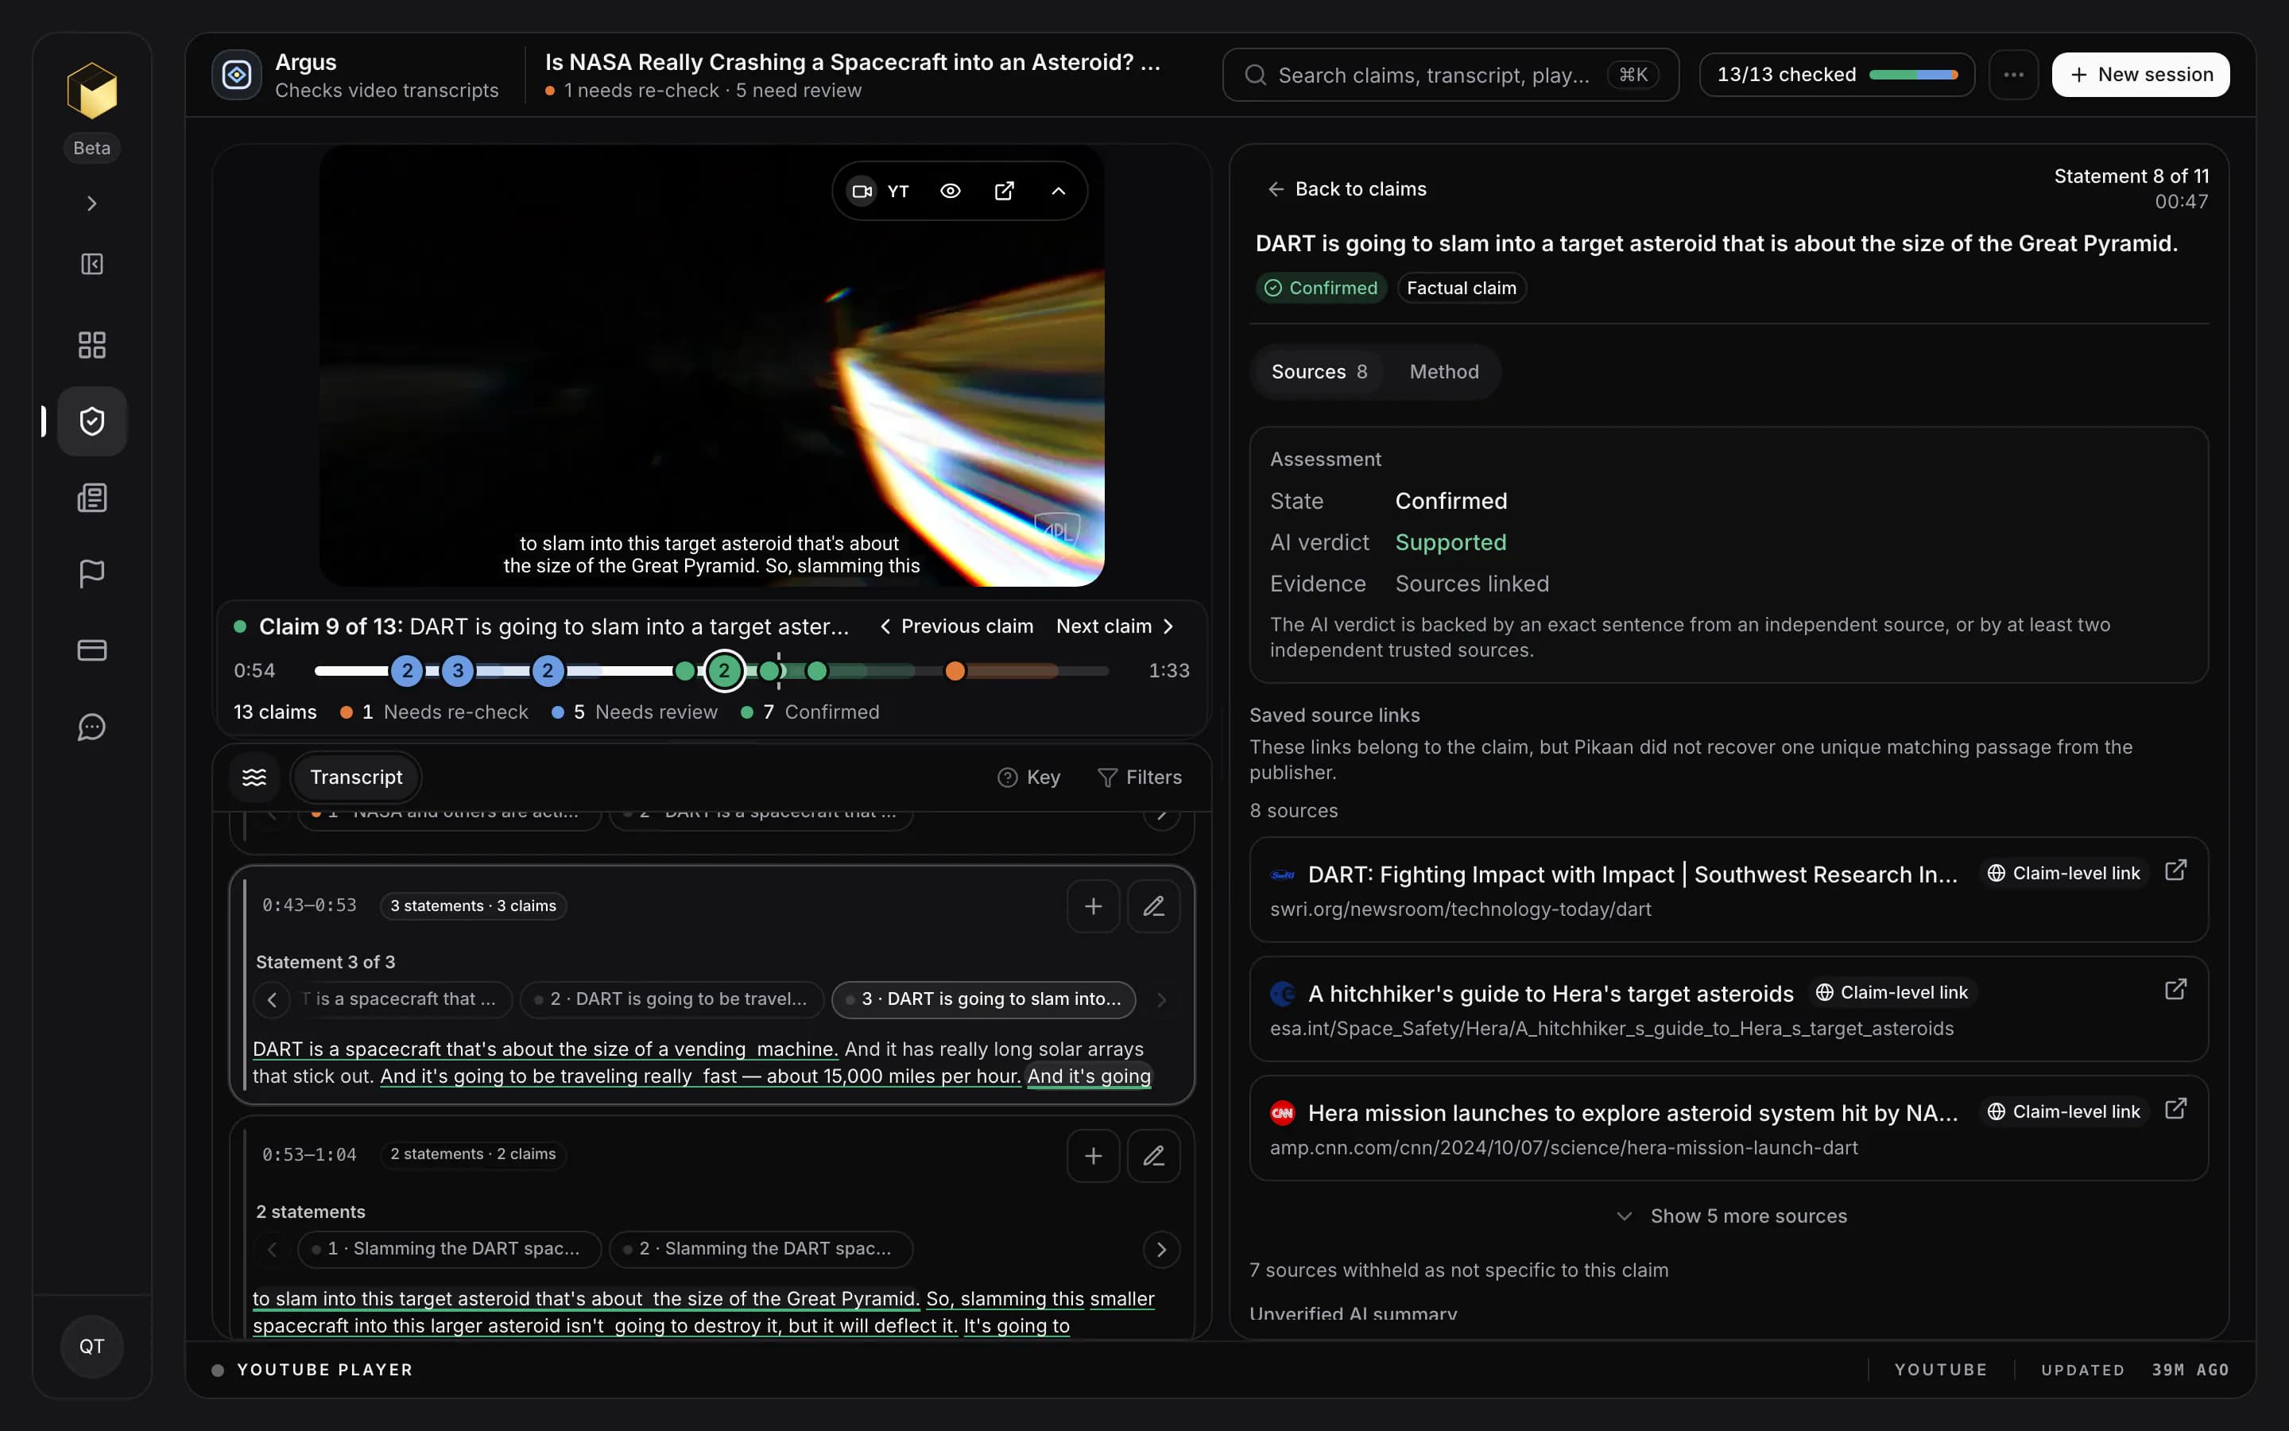Open the Key legend

click(x=1029, y=777)
